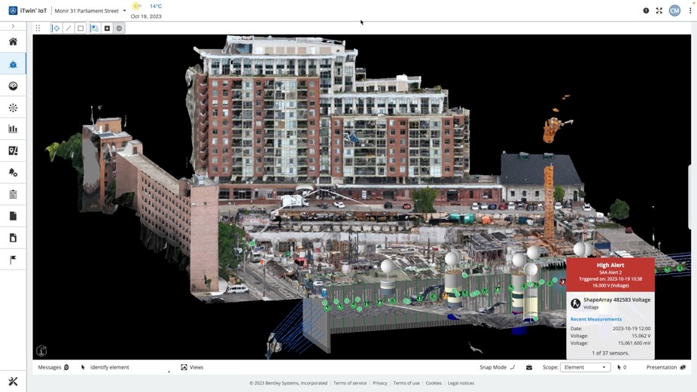This screenshot has width=697, height=392.
Task: Open the Home page in sidebar
Action: (13, 42)
